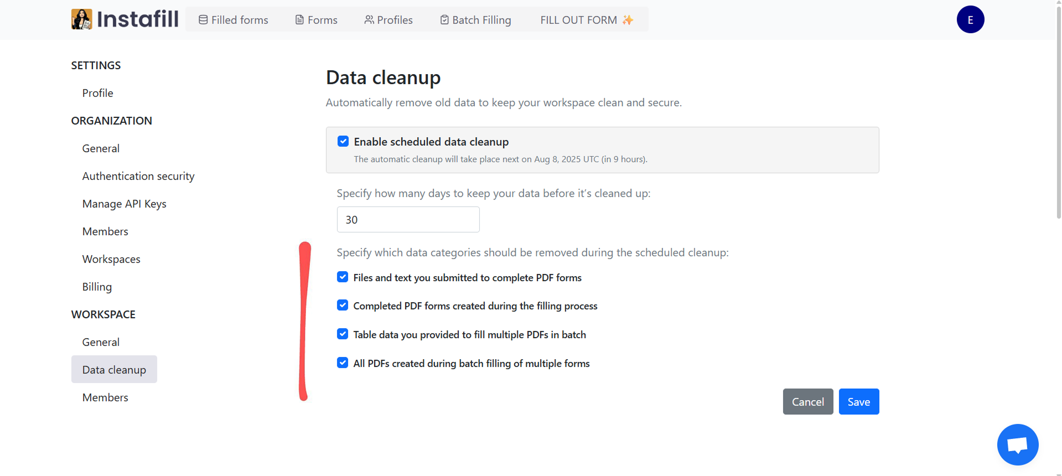This screenshot has width=1062, height=476.
Task: Uncheck 'Files and text you submitted' option
Action: tap(343, 277)
